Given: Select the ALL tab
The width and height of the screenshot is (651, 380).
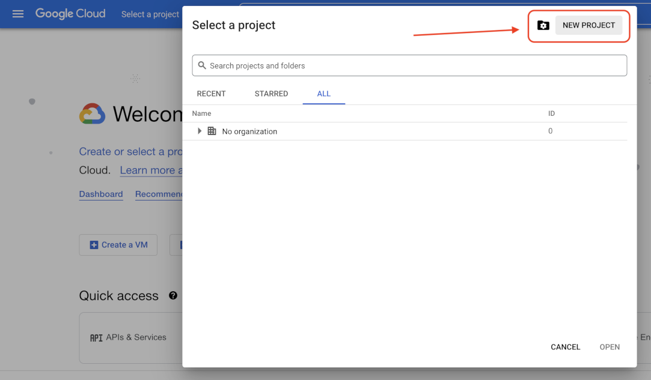Looking at the screenshot, I should (x=324, y=94).
